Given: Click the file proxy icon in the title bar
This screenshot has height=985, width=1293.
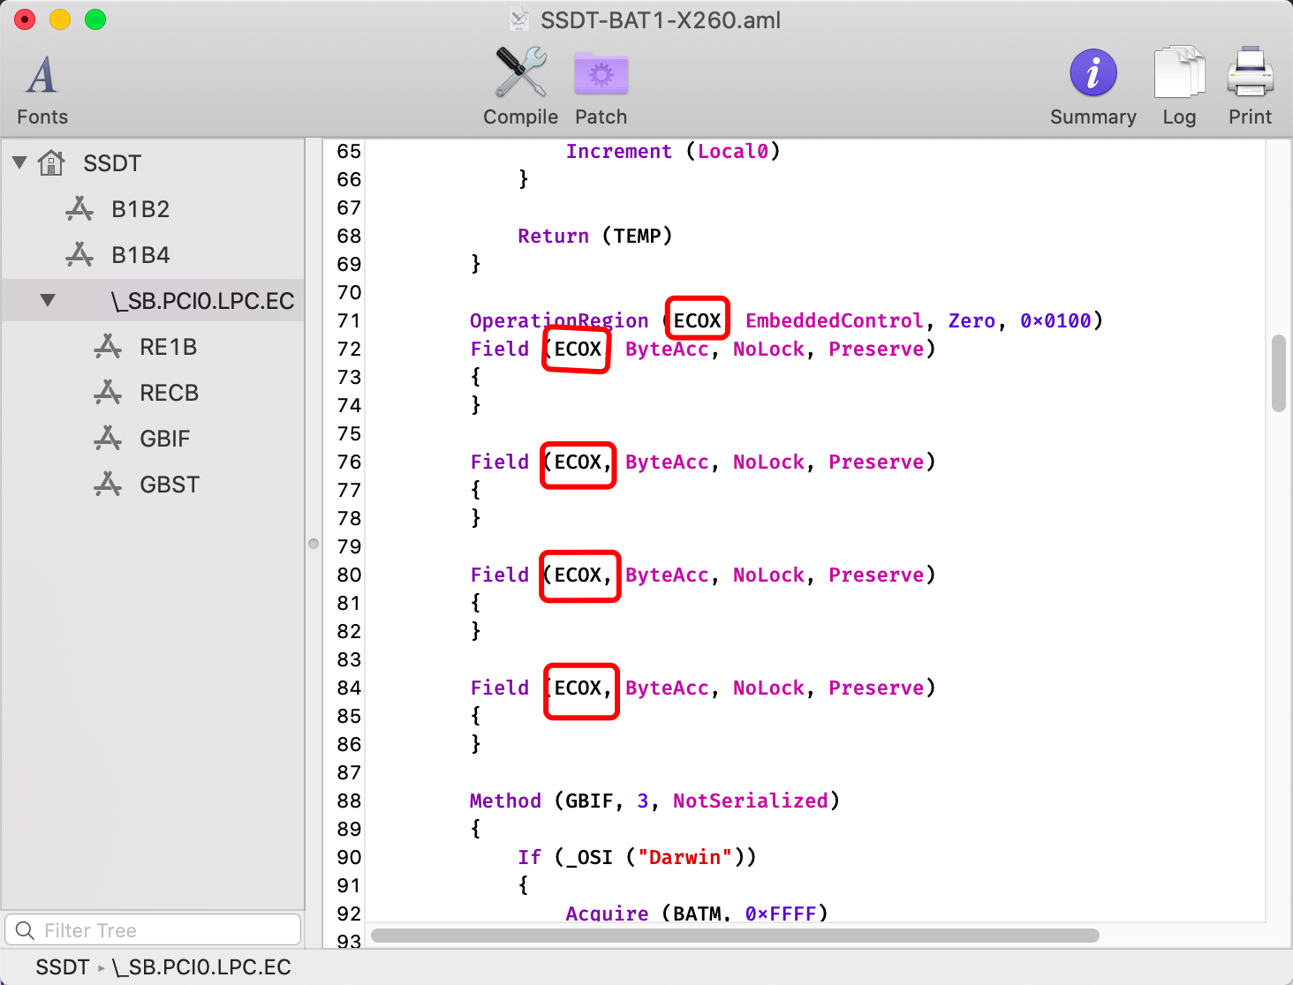Looking at the screenshot, I should [x=520, y=19].
